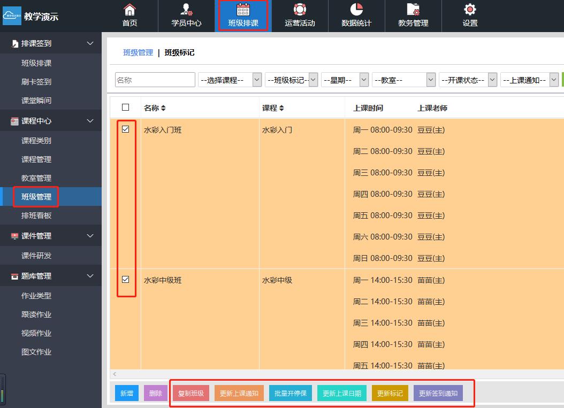
Task: Click the 名称 search input field
Action: click(x=155, y=80)
